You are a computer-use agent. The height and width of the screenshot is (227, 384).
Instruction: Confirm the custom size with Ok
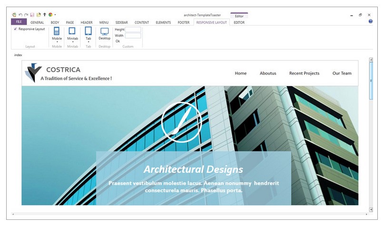pos(118,41)
